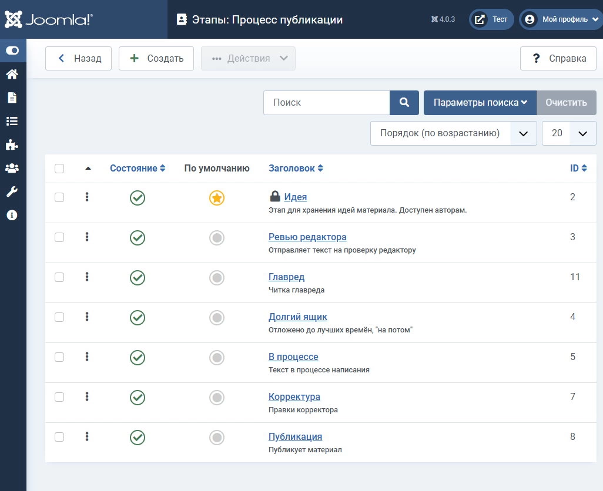
Task: Open the Корректура stage link
Action: point(294,397)
